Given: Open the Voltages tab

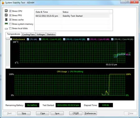Looking at the screenshot, I should click(41, 34).
